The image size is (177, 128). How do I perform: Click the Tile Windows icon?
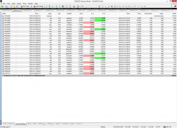click(63, 6)
